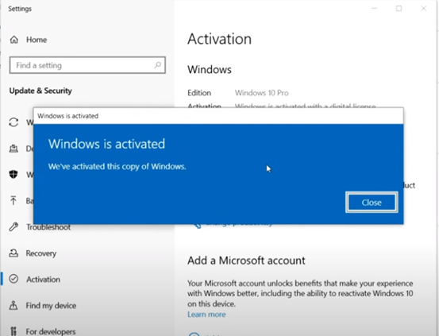The height and width of the screenshot is (336, 439).
Task: Open Home settings label
Action: click(x=37, y=40)
